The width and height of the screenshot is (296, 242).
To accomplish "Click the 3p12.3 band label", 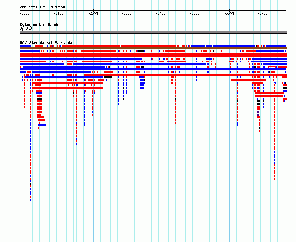I will (26, 29).
